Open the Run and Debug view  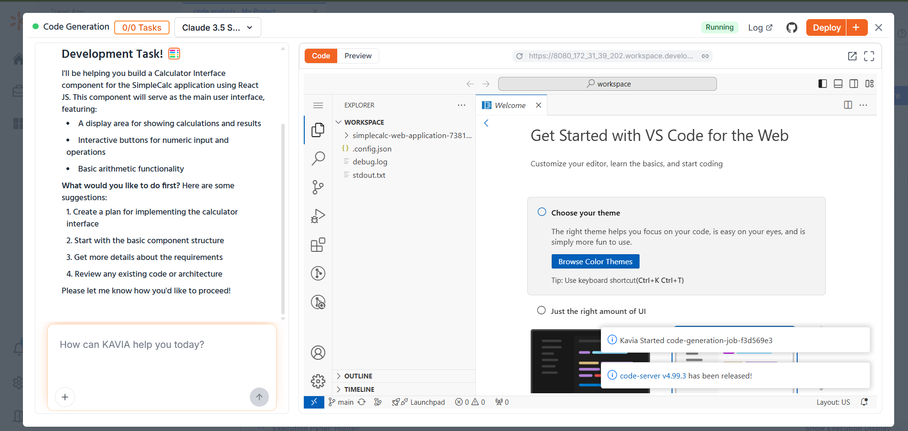[x=318, y=216]
